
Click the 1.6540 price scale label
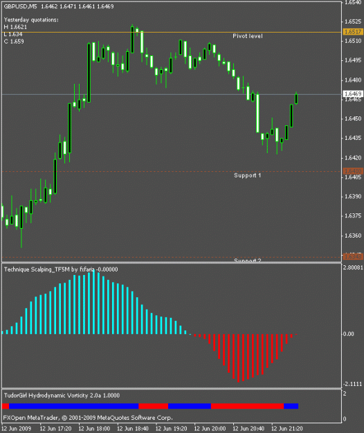click(353, 3)
